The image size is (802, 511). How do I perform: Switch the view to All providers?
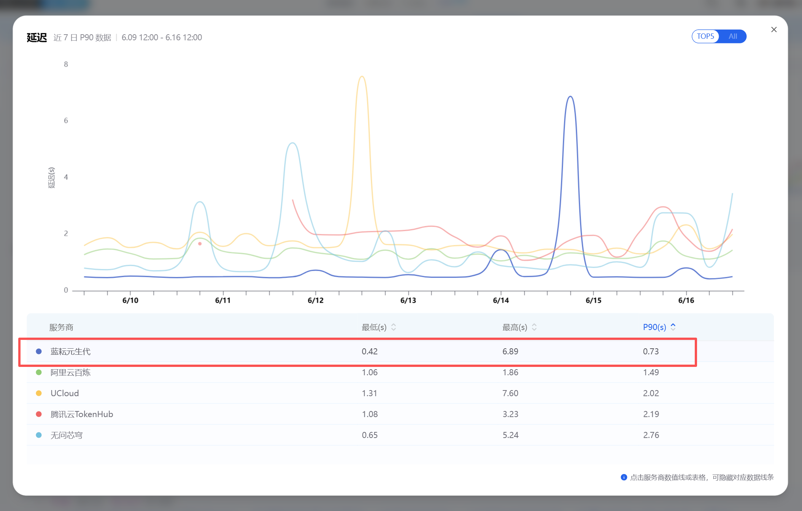pyautogui.click(x=733, y=36)
